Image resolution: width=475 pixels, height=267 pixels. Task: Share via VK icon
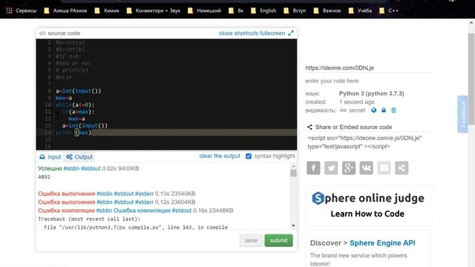coord(366,168)
